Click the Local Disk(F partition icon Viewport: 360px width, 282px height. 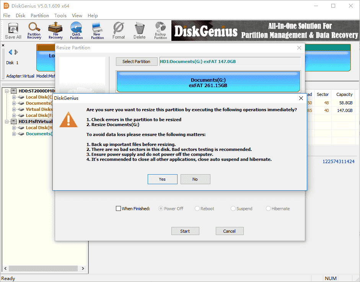(x=21, y=115)
